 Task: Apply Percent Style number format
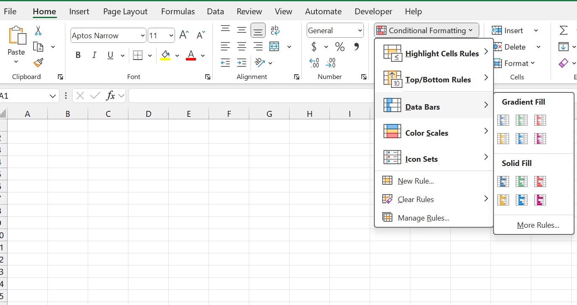(339, 47)
